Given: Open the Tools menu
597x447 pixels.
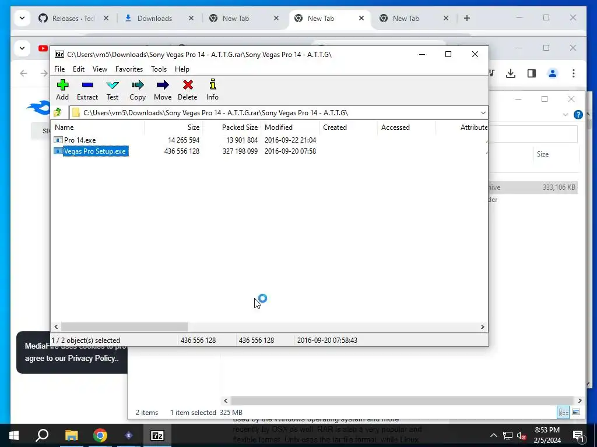Looking at the screenshot, I should click(x=159, y=69).
